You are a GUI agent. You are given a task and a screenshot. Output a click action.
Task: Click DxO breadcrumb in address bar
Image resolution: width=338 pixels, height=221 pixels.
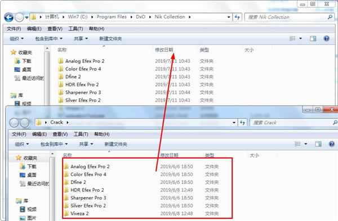pos(140,17)
